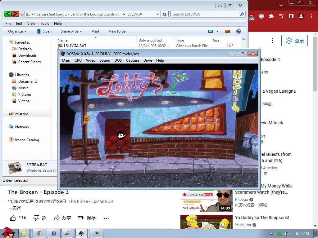The width and height of the screenshot is (318, 238).
Task: Select mistake in navigation pane
Action: 27,114
